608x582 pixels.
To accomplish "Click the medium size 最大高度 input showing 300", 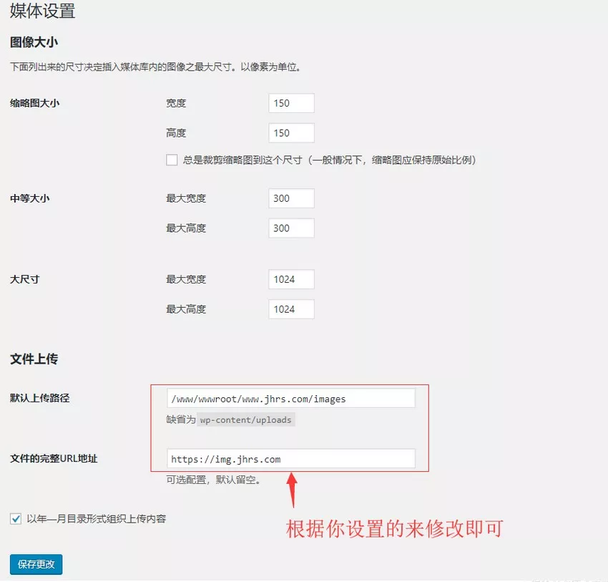I will point(290,228).
